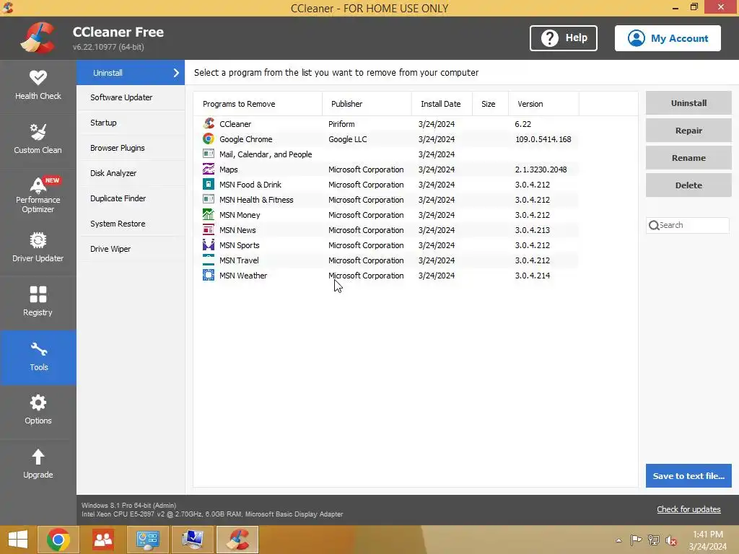The width and height of the screenshot is (739, 554).
Task: Open System Restore tab
Action: [131, 224]
